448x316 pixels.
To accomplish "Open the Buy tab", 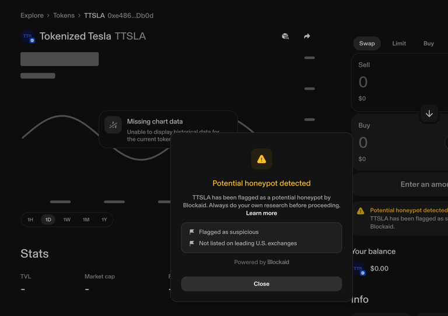I will tap(429, 44).
